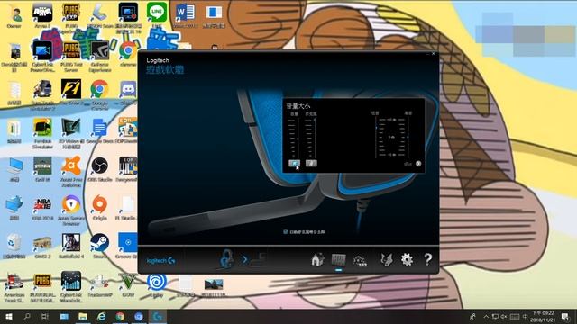Open the Action Center notification icon

565,316
